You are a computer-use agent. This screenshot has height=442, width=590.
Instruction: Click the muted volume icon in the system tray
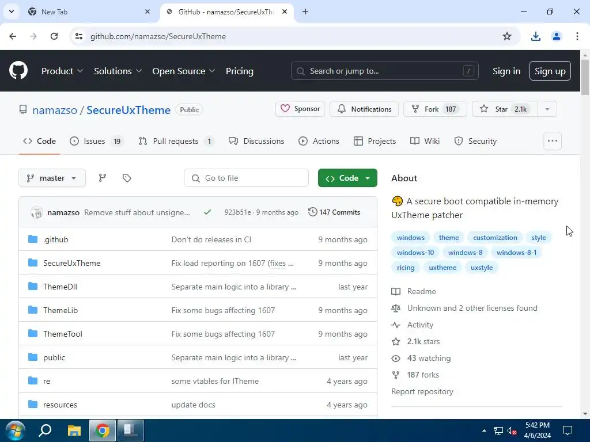tap(512, 430)
